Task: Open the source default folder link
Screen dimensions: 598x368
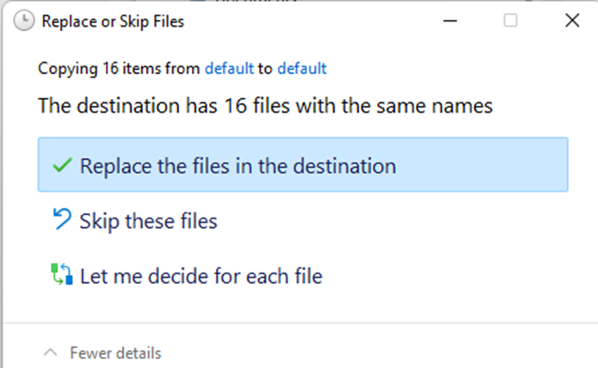Action: (229, 69)
